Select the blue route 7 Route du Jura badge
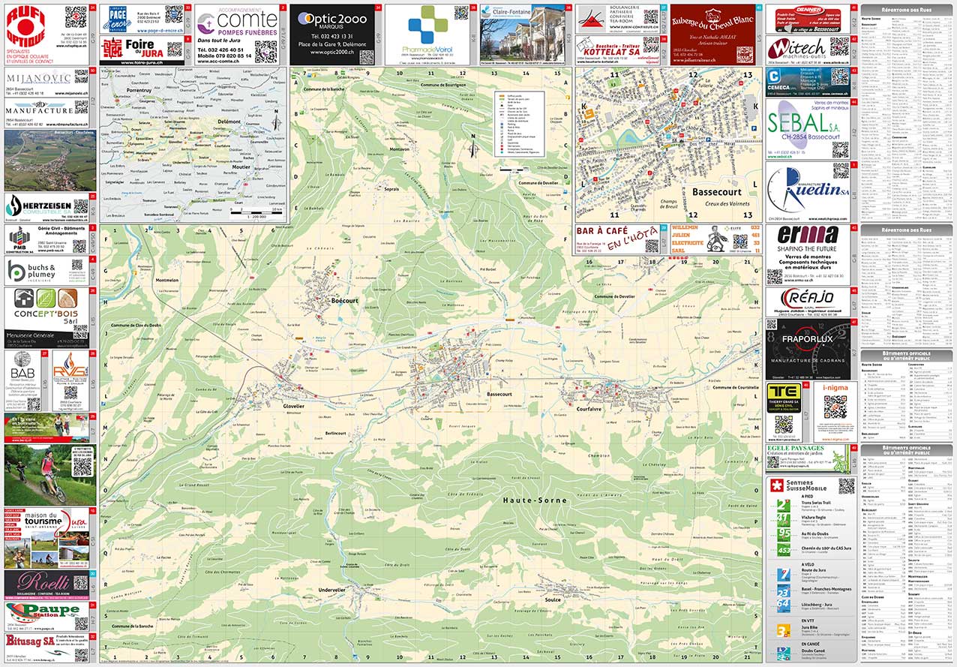This screenshot has height=667, width=957. 784,575
